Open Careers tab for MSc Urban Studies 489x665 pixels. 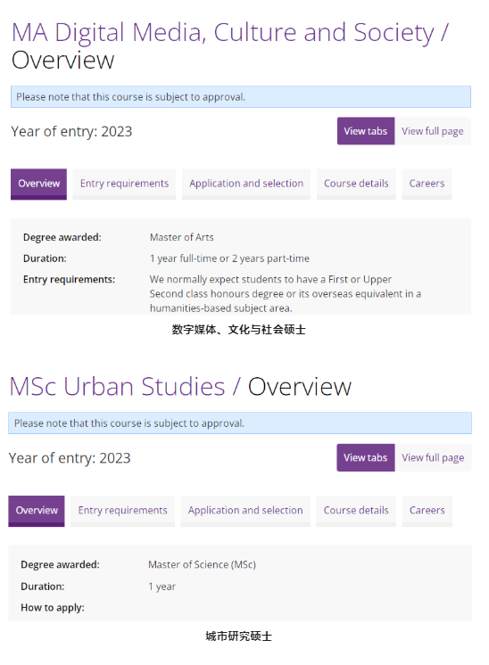(x=427, y=511)
